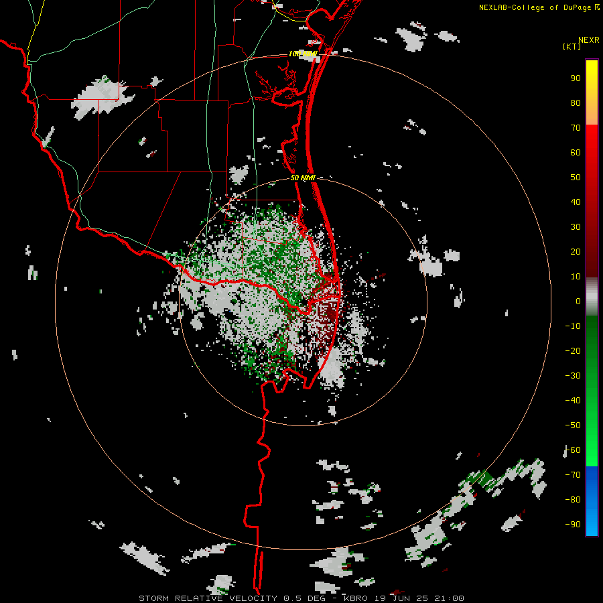Click the NEXR label above color scale
Image resolution: width=603 pixels, height=603 pixels.
[x=589, y=40]
